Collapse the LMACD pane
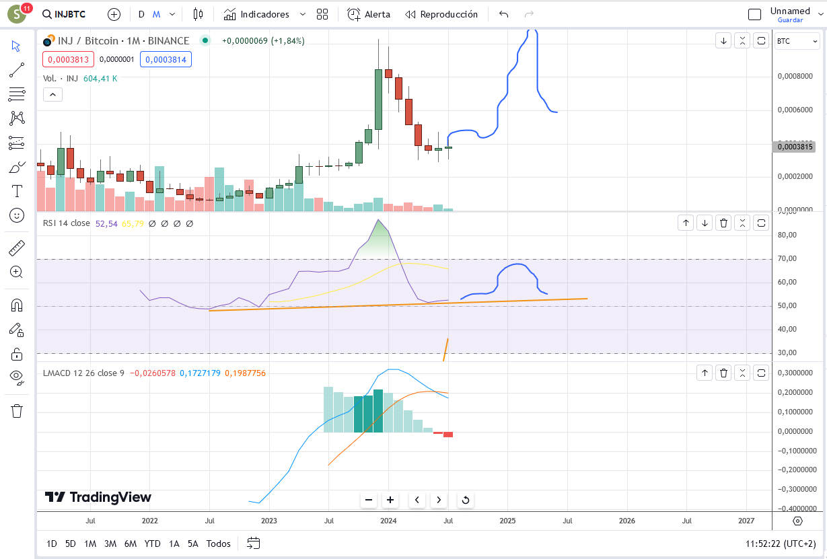827x559 pixels. pos(742,372)
